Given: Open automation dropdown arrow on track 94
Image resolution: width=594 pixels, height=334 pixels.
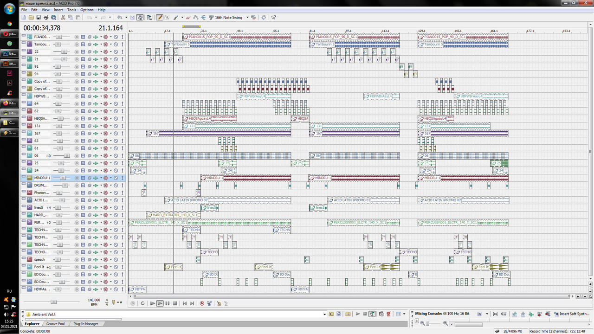Looking at the screenshot, I should (x=111, y=74).
